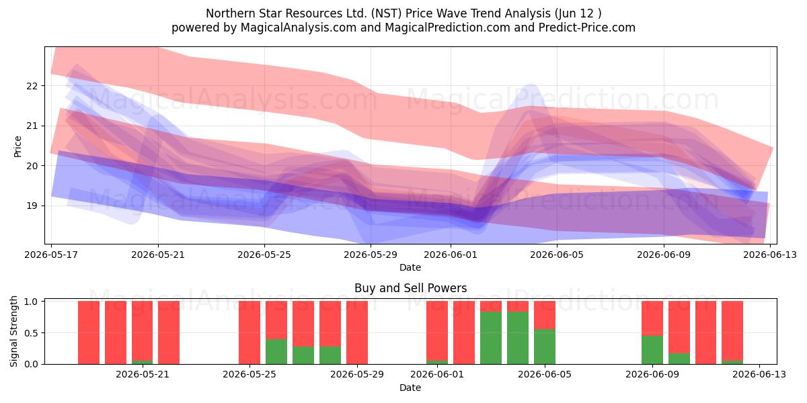
Task: Click the 2026-05-21 label under the Buy and Sell chart
Action: coord(143,375)
